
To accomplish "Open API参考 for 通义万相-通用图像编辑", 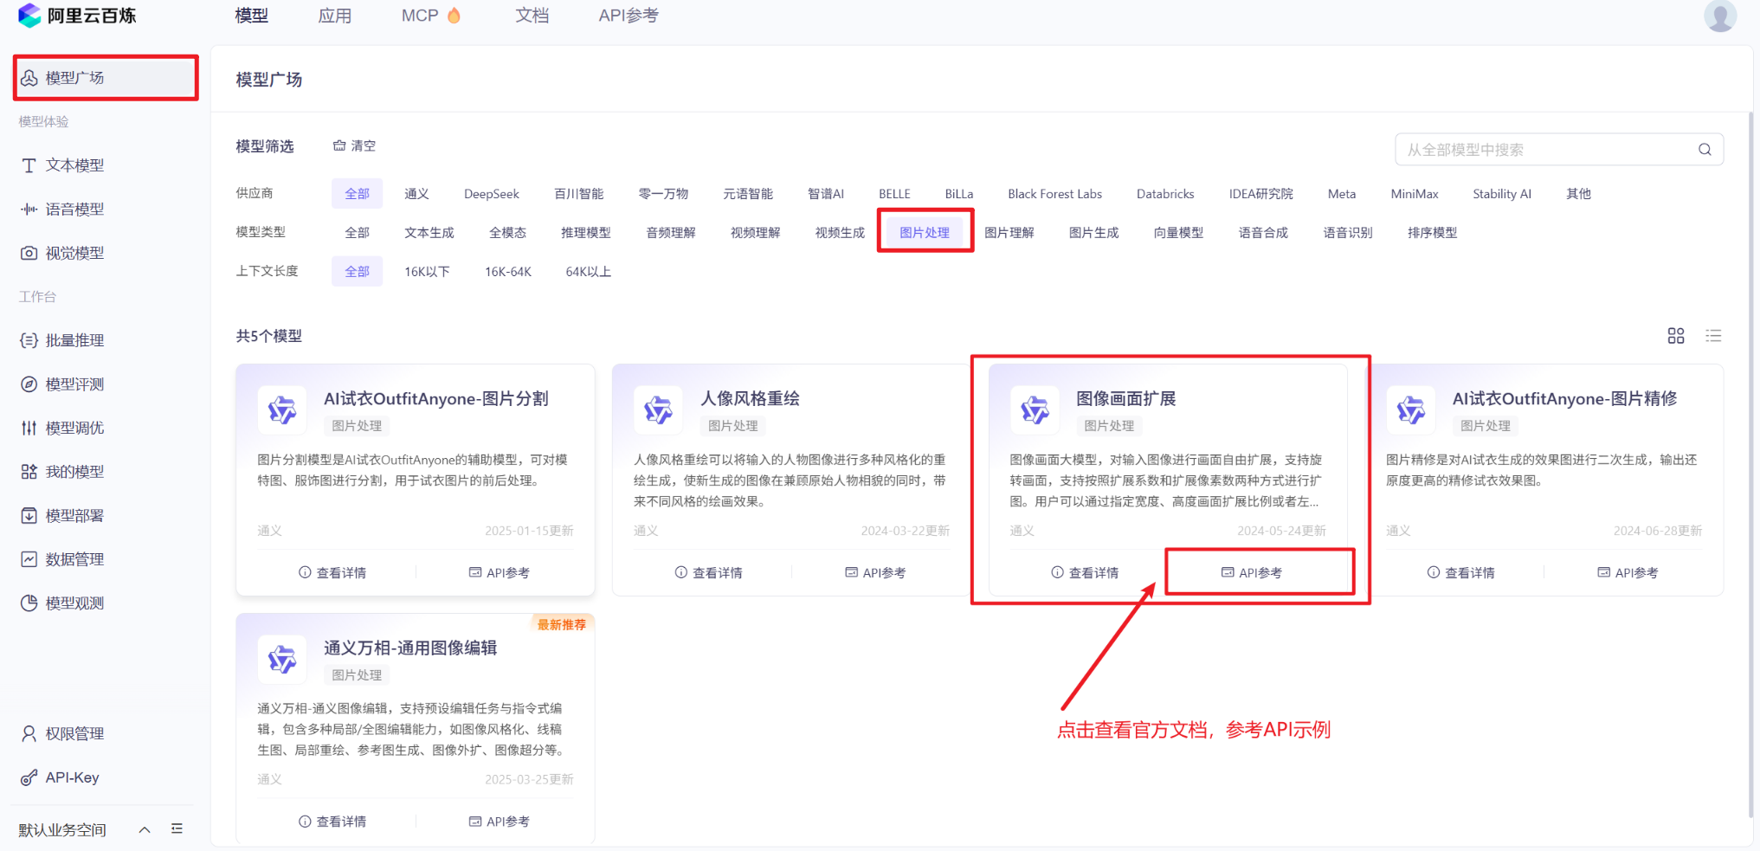I will click(500, 822).
